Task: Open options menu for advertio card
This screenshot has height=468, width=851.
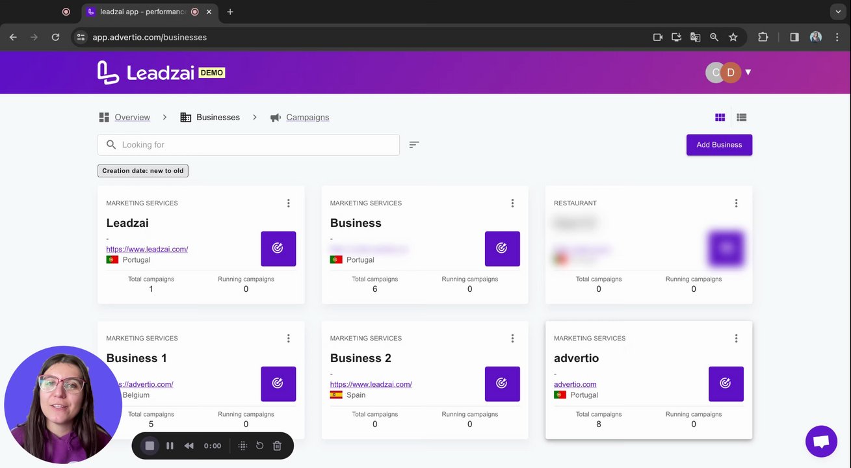Action: tap(736, 339)
